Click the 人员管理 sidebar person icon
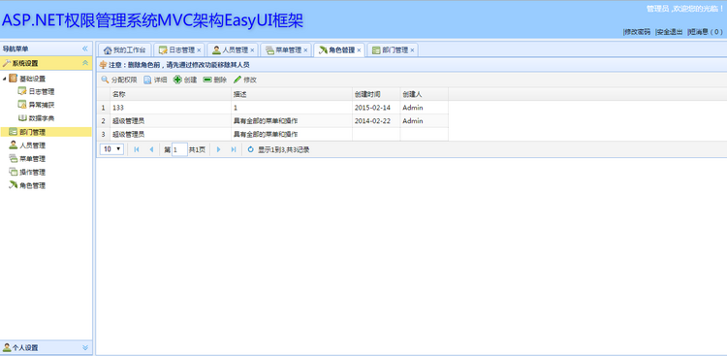Image resolution: width=727 pixels, height=356 pixels. [13, 146]
